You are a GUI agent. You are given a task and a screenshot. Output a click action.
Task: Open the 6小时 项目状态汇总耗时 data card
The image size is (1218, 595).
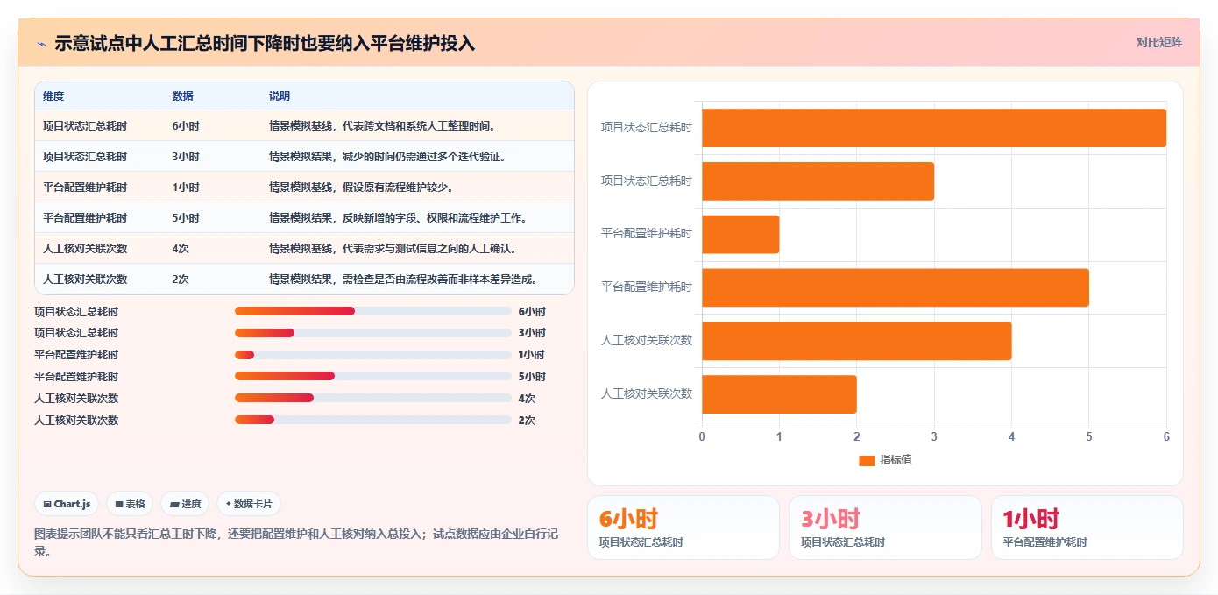point(683,528)
